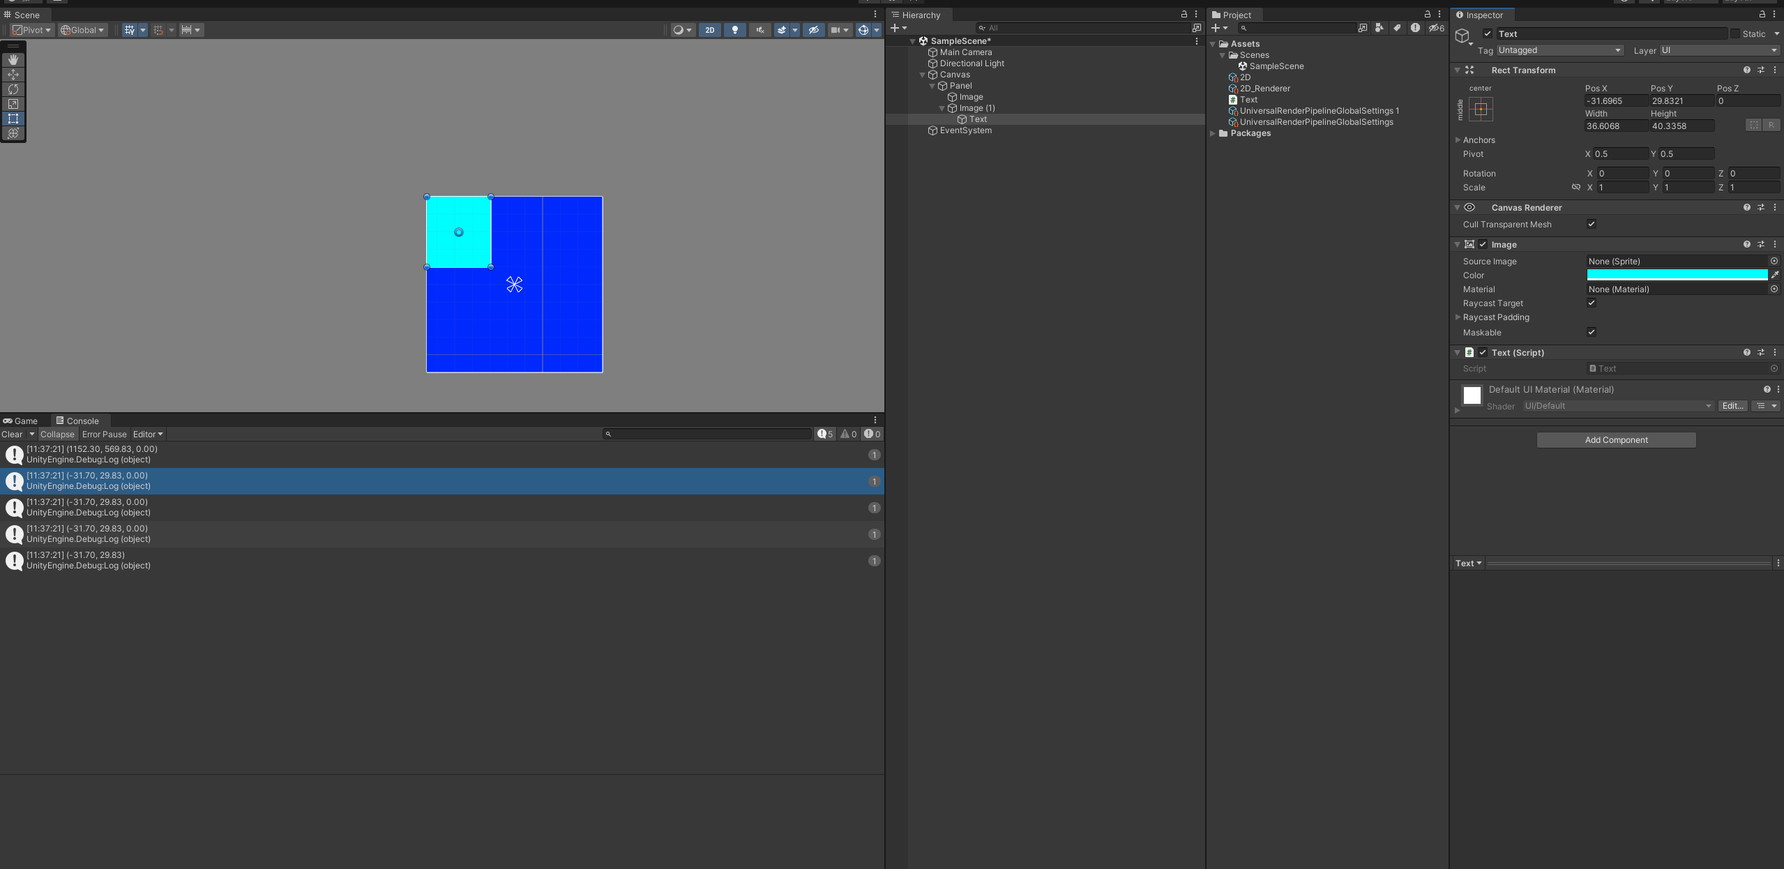Click the snap increment ruler icon
The height and width of the screenshot is (869, 1784).
click(186, 30)
